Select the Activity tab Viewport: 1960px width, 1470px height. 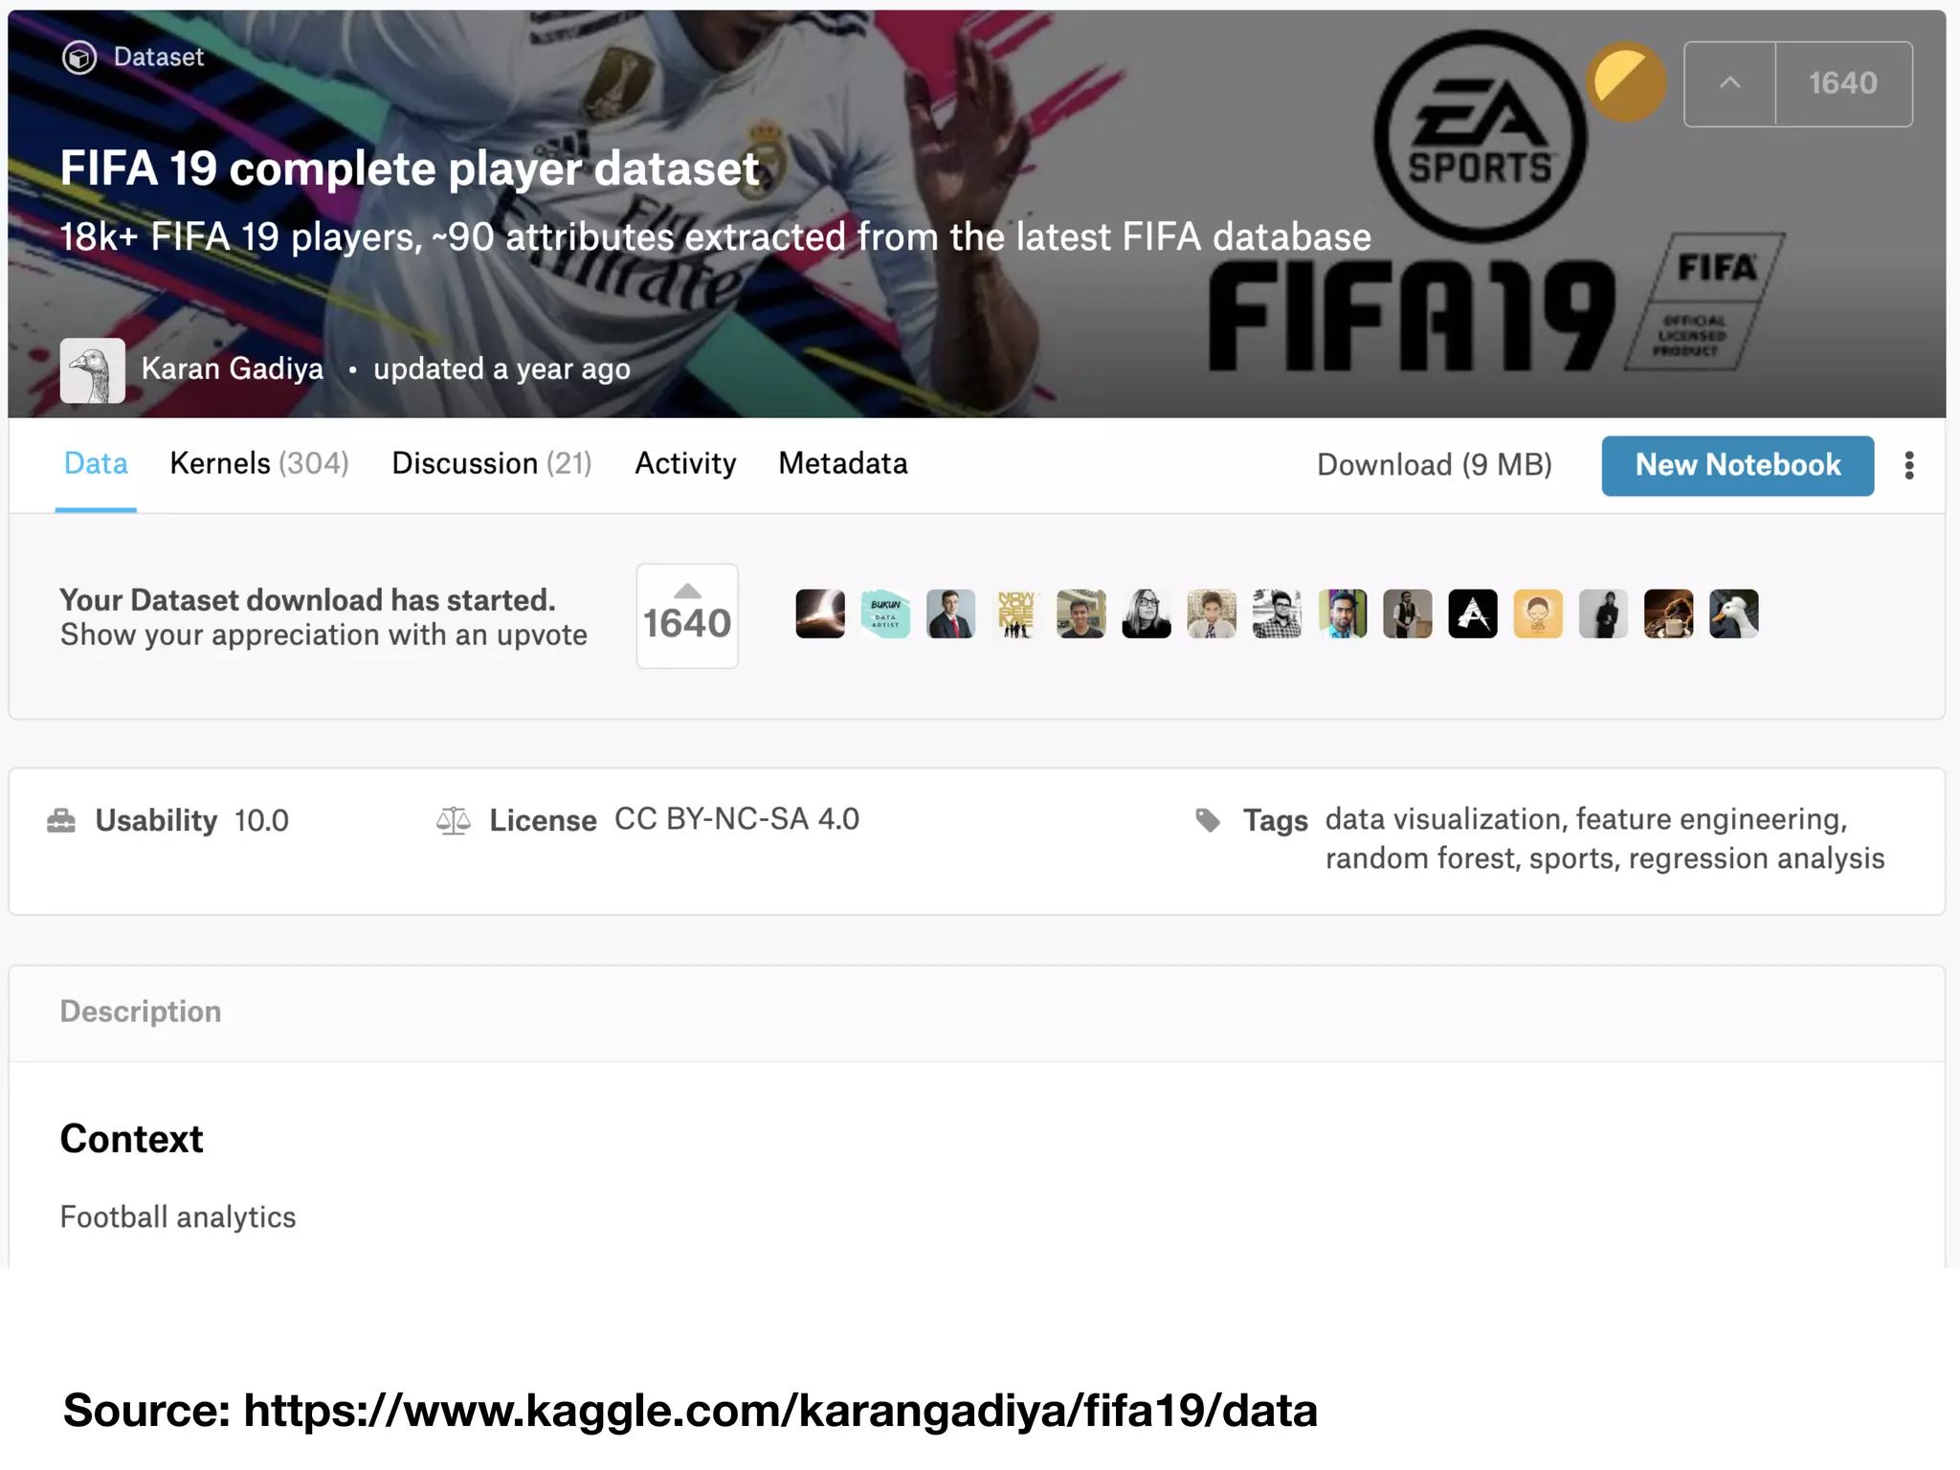[685, 463]
